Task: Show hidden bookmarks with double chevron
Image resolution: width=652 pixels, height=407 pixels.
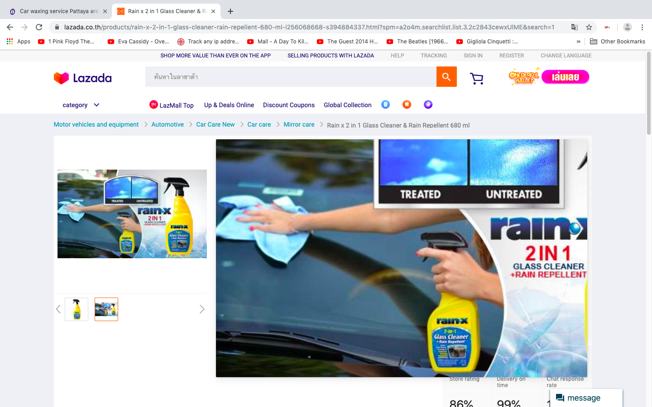Action: point(578,41)
